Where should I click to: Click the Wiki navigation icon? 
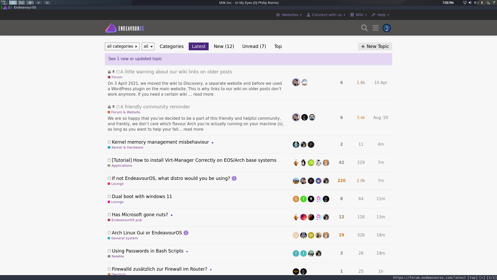[x=352, y=15]
